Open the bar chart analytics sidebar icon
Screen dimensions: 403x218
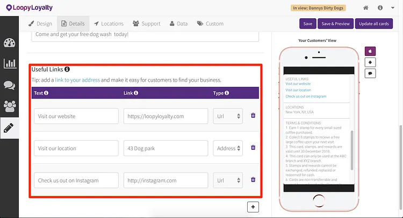tap(10, 63)
